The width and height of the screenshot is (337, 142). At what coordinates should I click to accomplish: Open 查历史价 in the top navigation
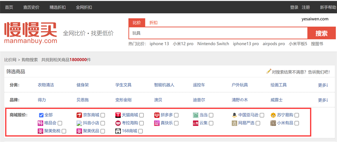31,7
